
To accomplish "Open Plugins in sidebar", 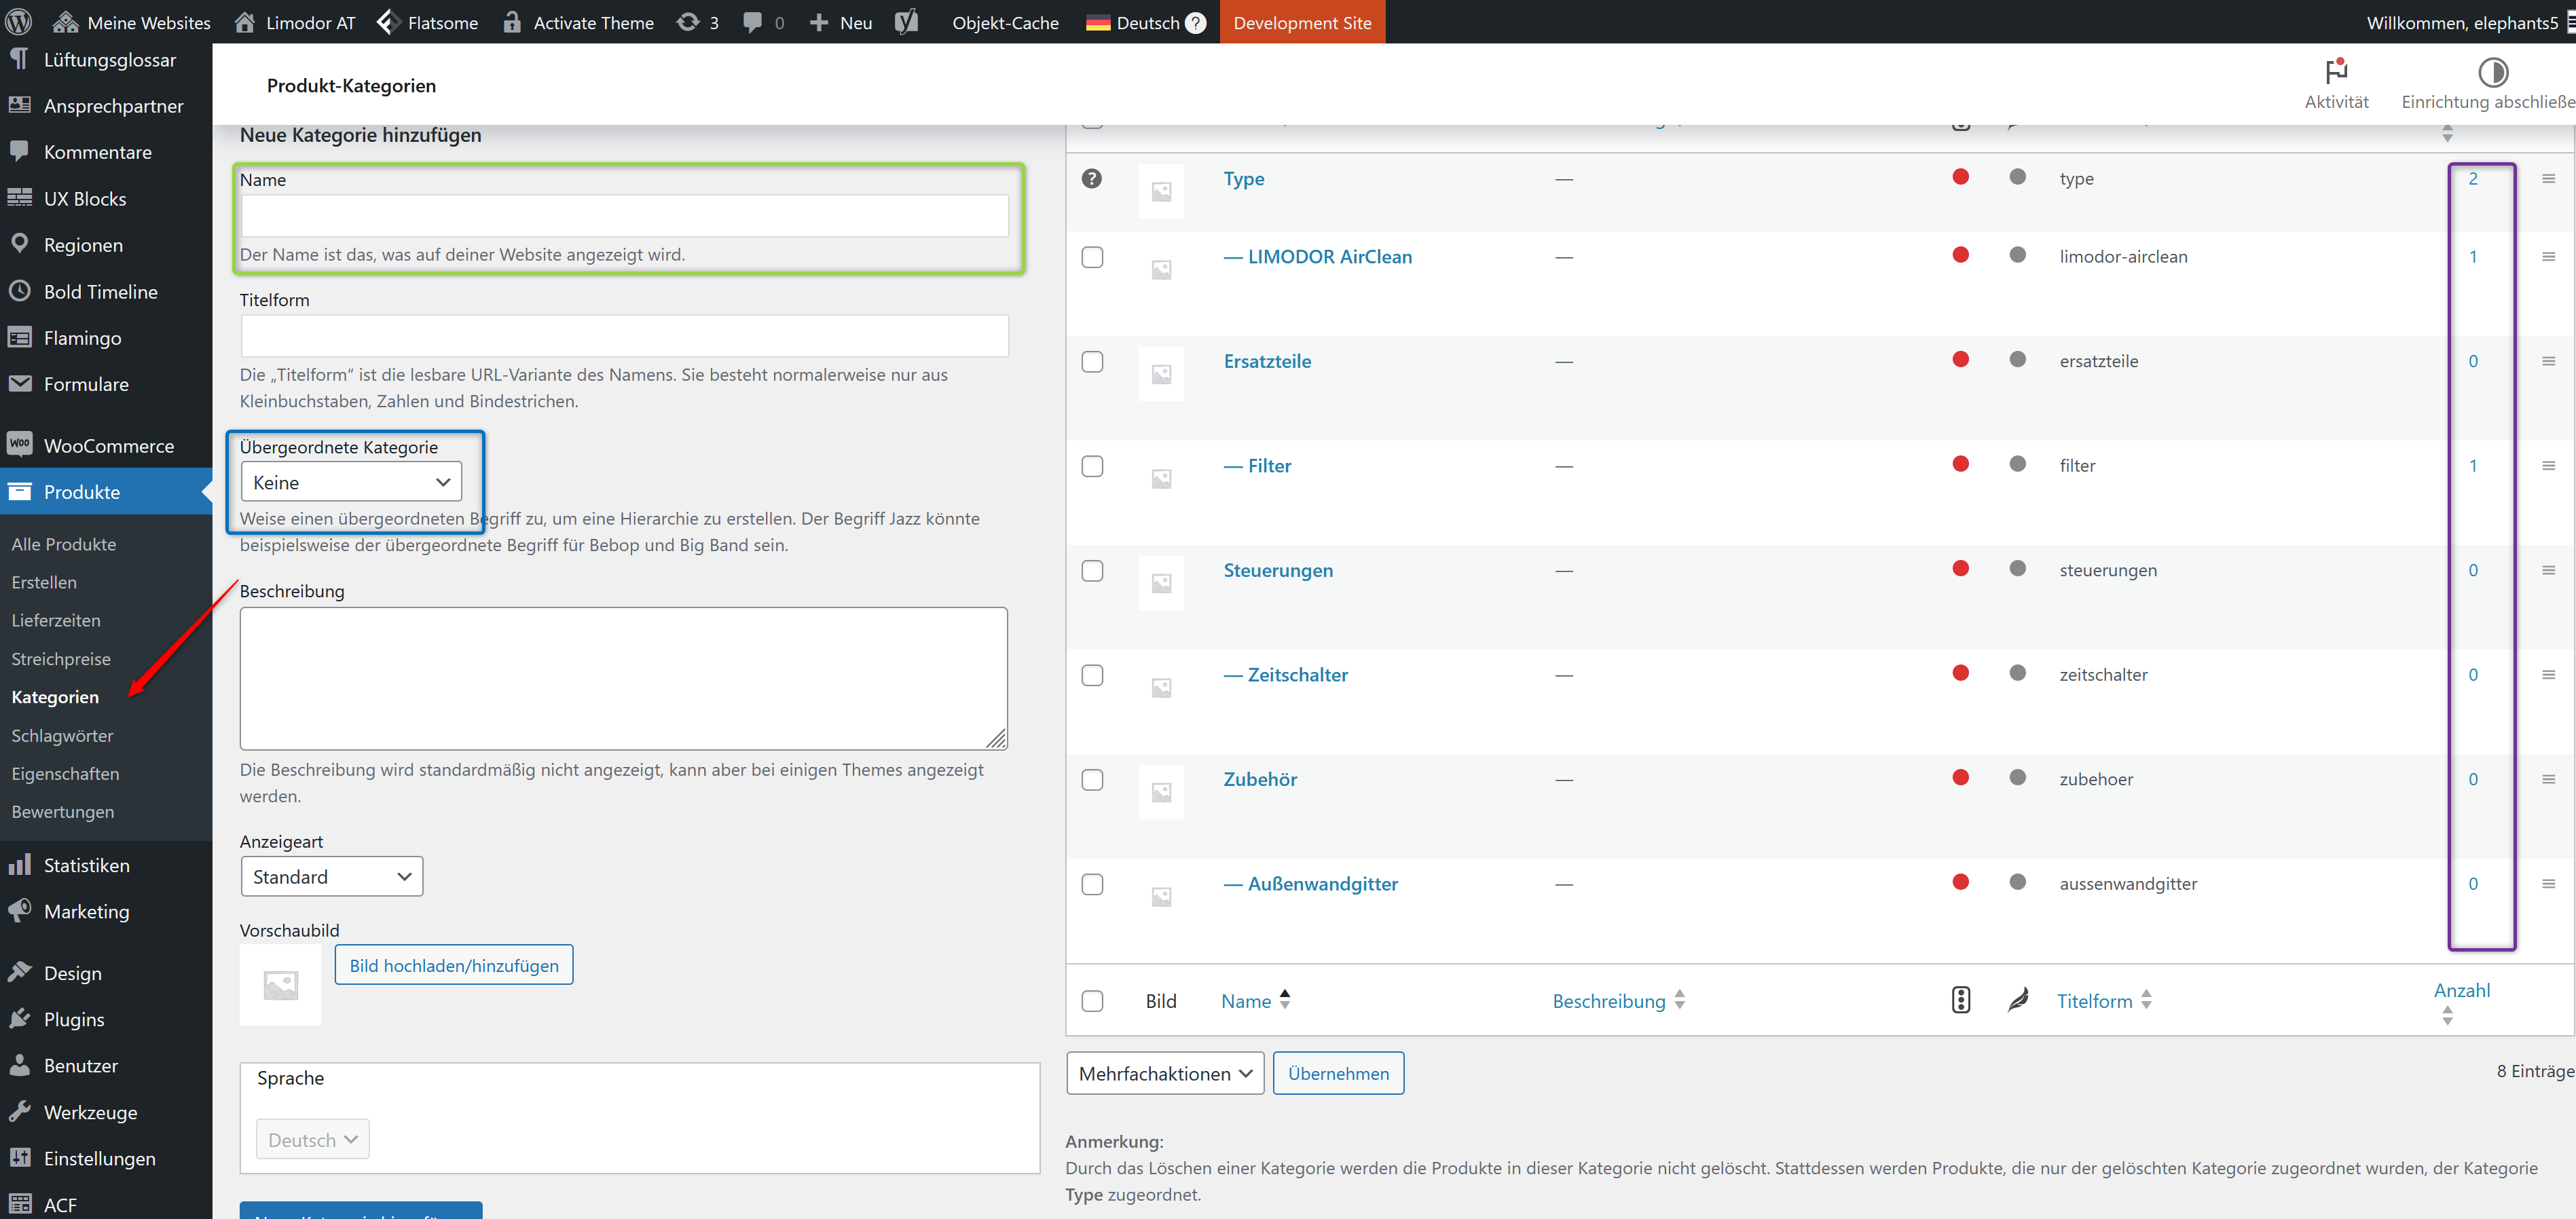I will tap(74, 1019).
